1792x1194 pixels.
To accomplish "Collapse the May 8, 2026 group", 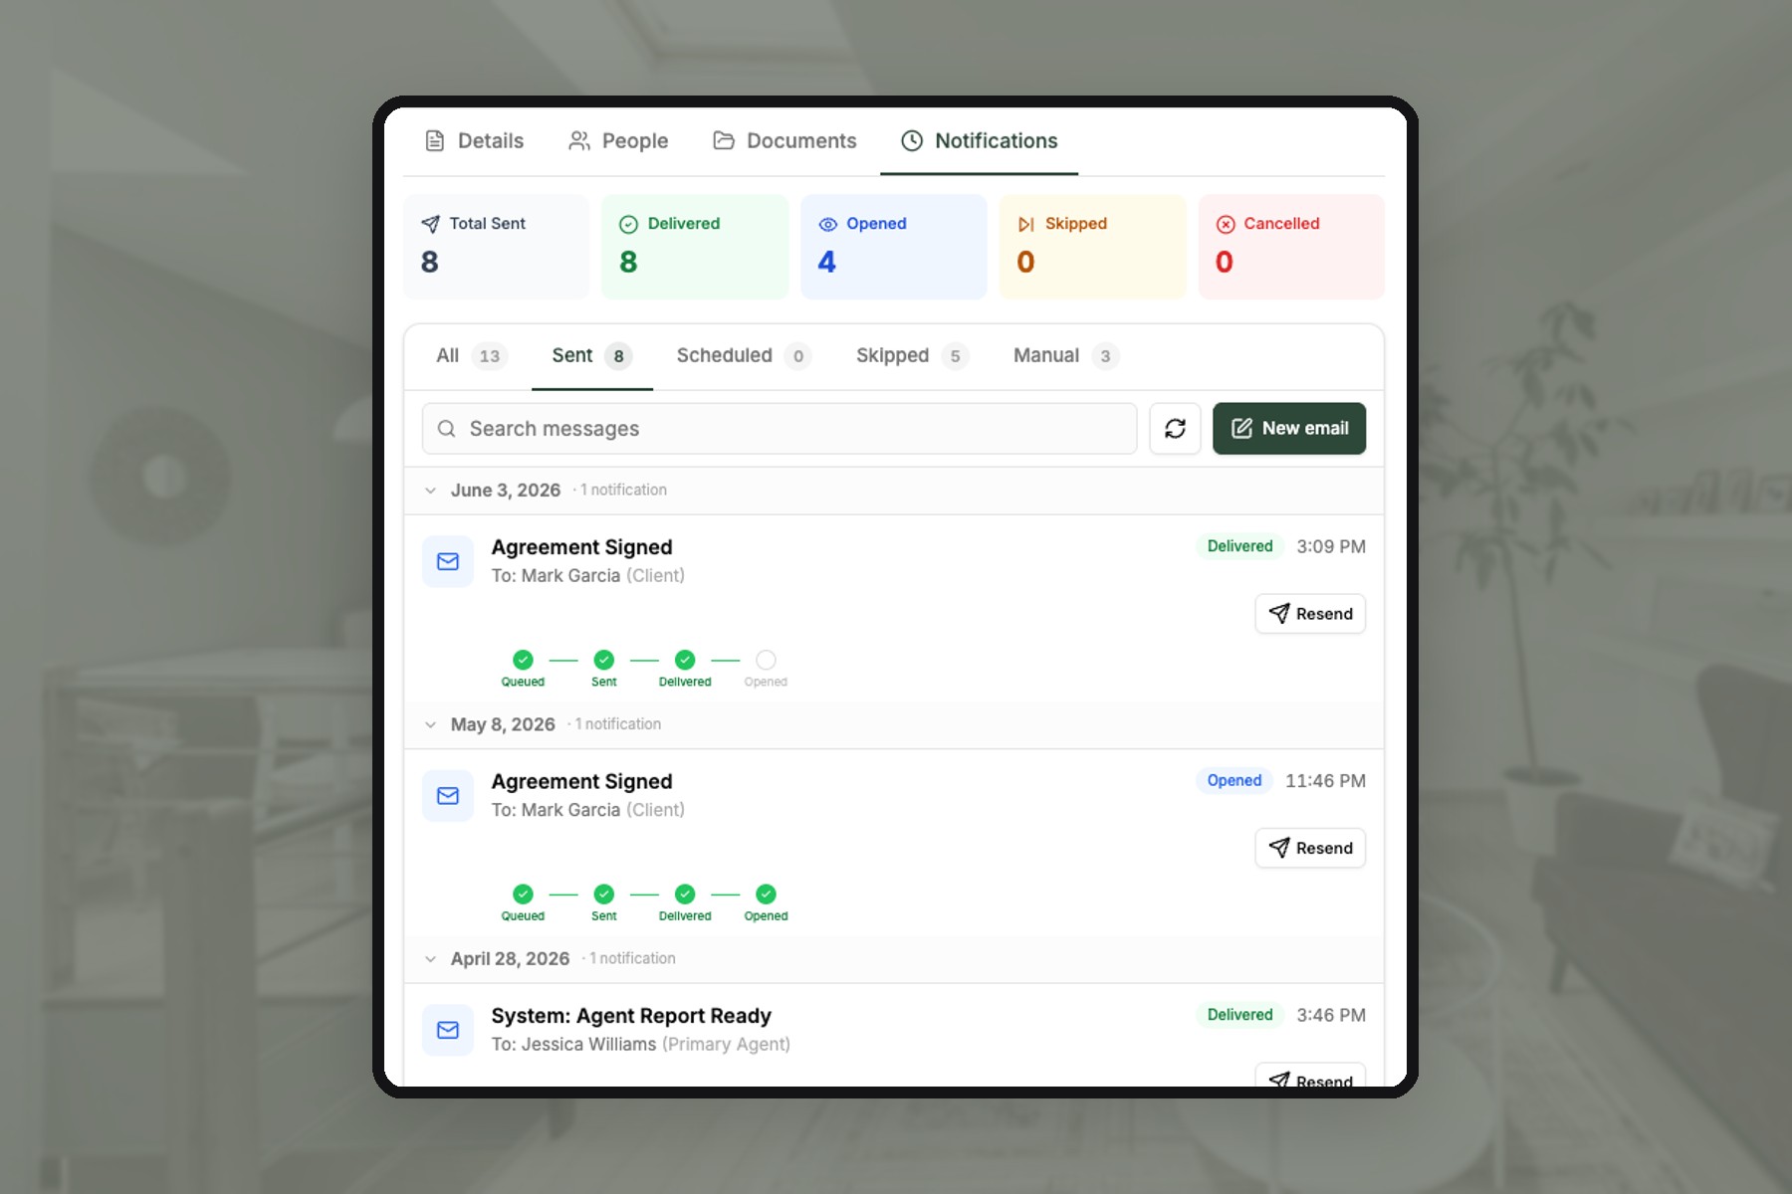I will click(430, 724).
